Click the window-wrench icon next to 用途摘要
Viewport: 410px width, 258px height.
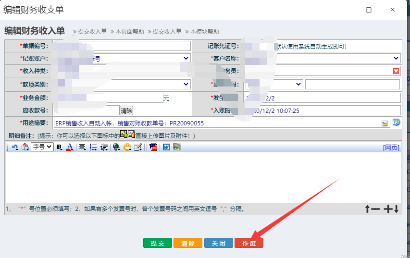click(x=397, y=123)
